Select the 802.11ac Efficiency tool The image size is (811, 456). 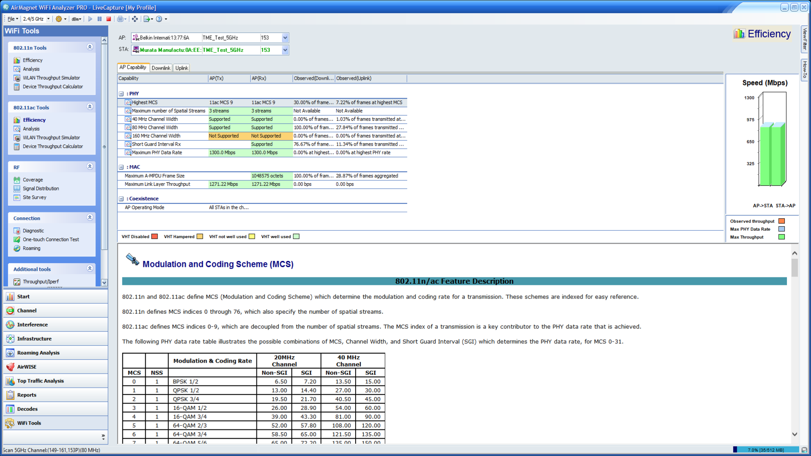point(33,120)
